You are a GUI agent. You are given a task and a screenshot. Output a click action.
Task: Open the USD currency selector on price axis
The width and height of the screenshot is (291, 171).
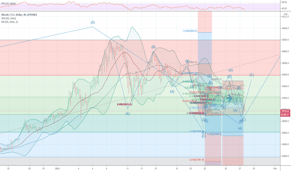click(x=285, y=14)
